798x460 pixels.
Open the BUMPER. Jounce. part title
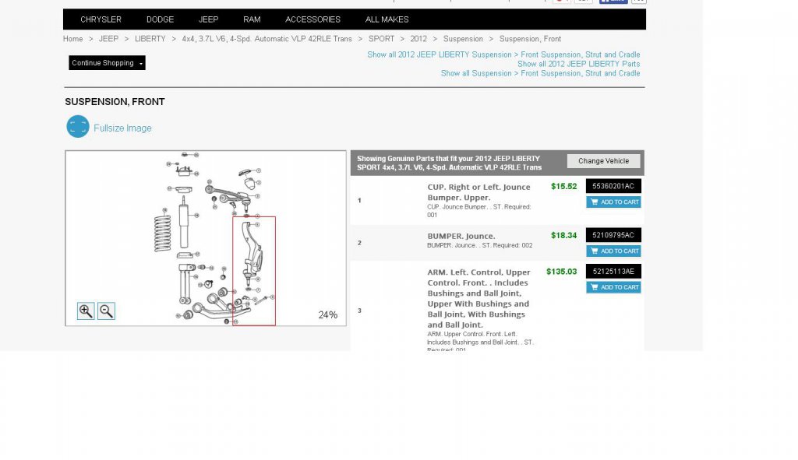(x=461, y=236)
